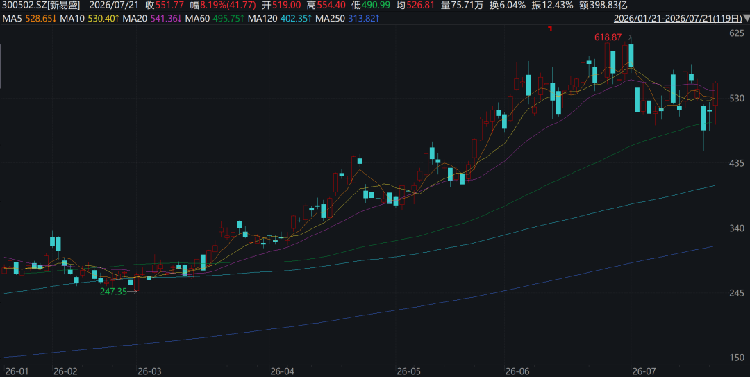Click the change percentage 幅8.19%(41.77)
The image size is (750, 377).
222,6
